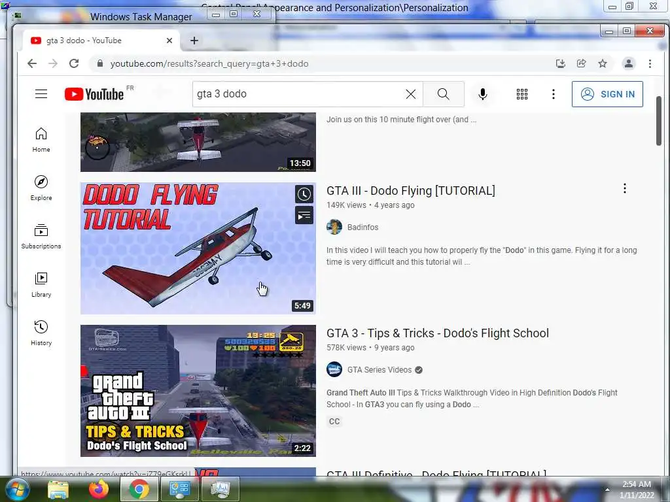Click the magnifier search button
The image size is (670, 502).
[x=443, y=94]
